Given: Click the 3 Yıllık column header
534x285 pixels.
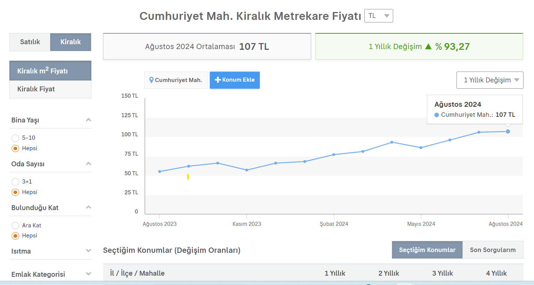Looking at the screenshot, I should (x=443, y=273).
